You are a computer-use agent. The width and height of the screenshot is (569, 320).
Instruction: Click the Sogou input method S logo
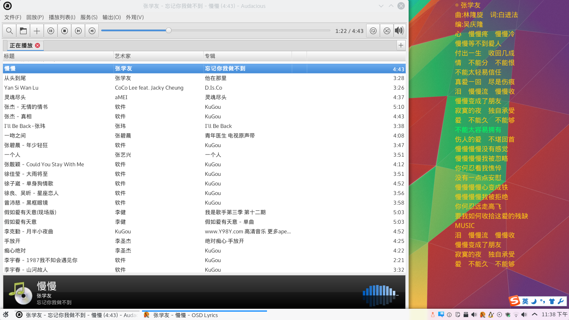(515, 301)
